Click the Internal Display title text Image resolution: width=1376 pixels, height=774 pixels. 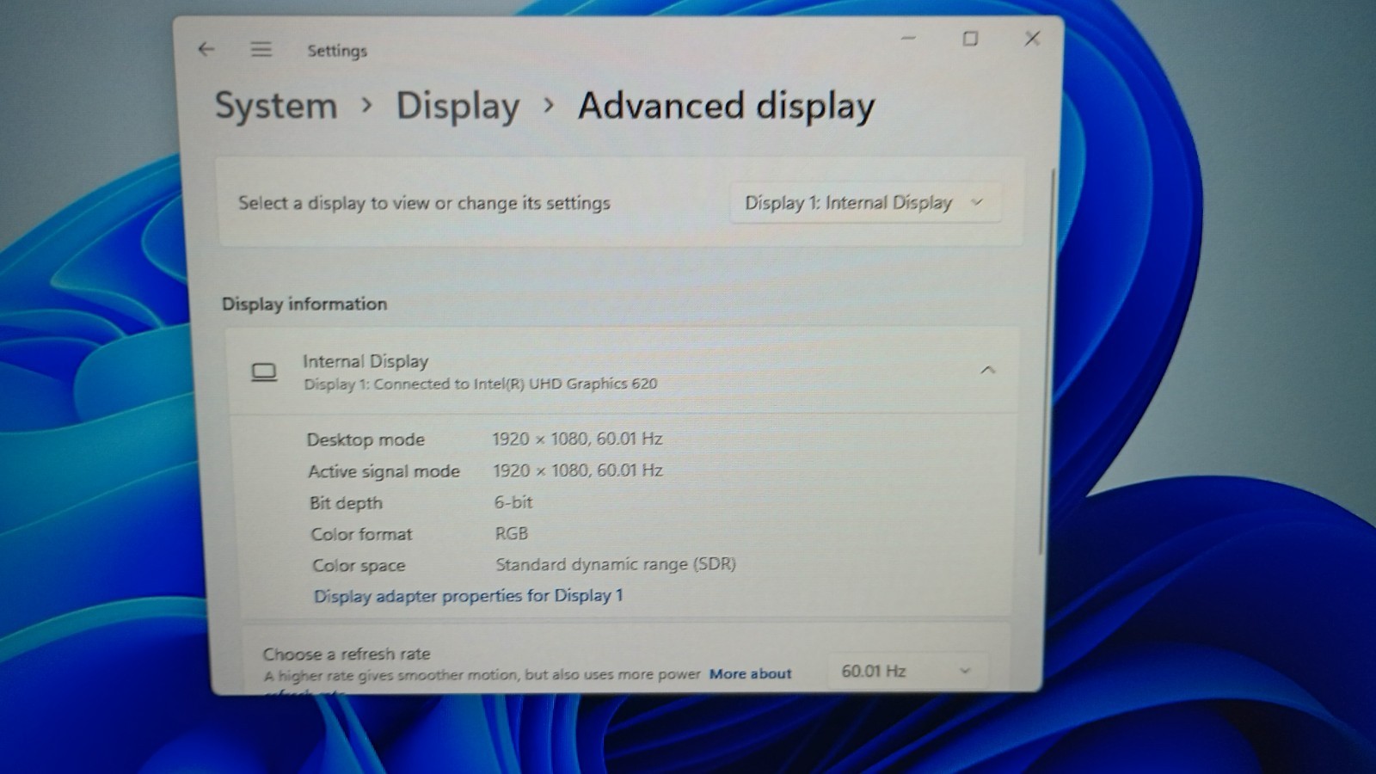[x=365, y=361]
